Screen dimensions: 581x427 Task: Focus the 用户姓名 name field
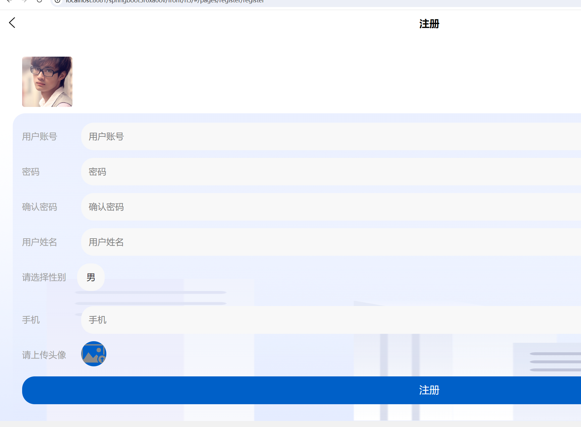click(x=235, y=242)
